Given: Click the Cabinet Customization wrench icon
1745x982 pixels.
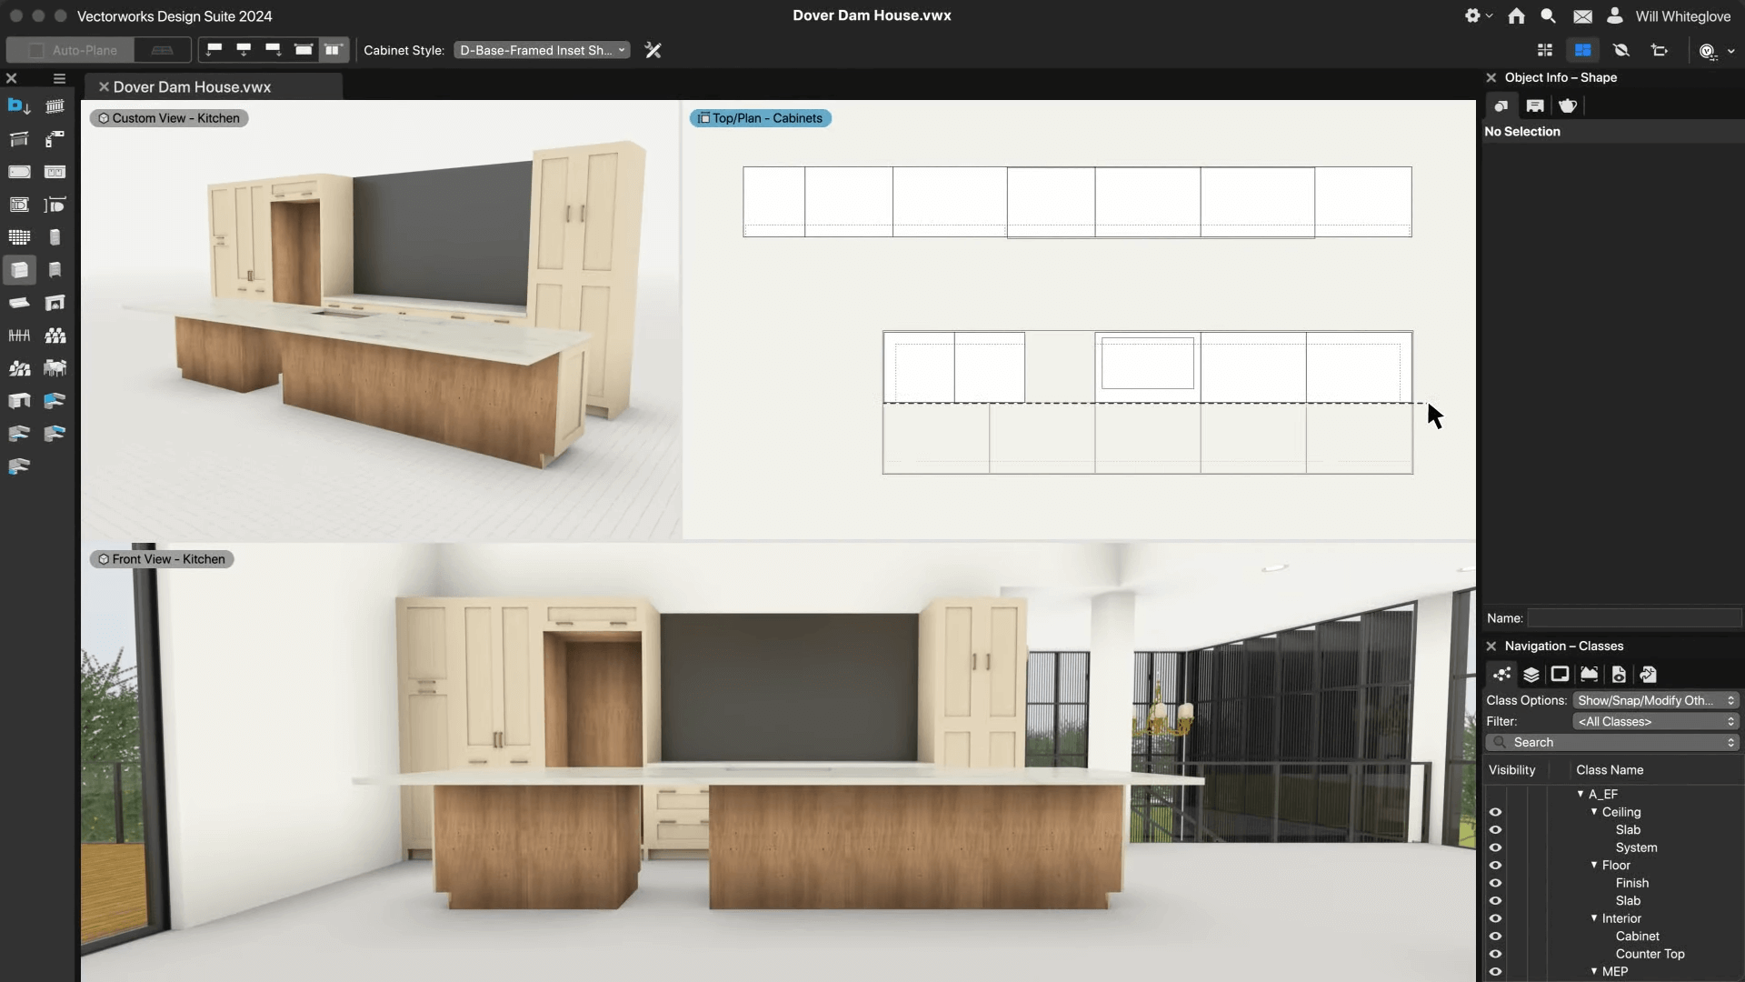Looking at the screenshot, I should click(653, 50).
